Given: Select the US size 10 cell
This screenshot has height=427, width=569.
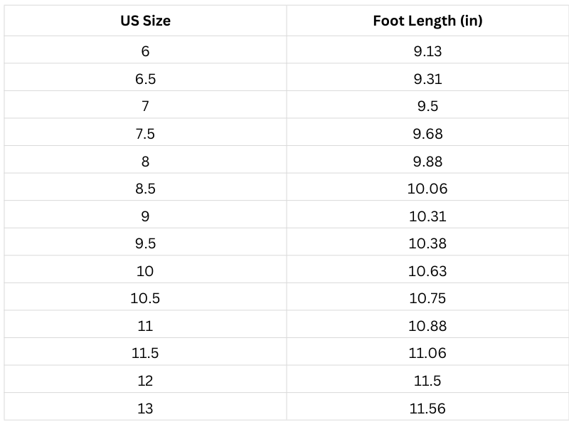Looking at the screenshot, I should pos(145,271).
